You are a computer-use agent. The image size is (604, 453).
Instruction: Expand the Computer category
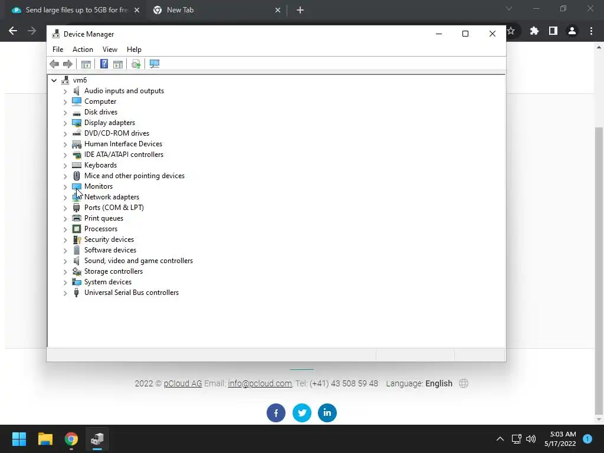coord(65,102)
